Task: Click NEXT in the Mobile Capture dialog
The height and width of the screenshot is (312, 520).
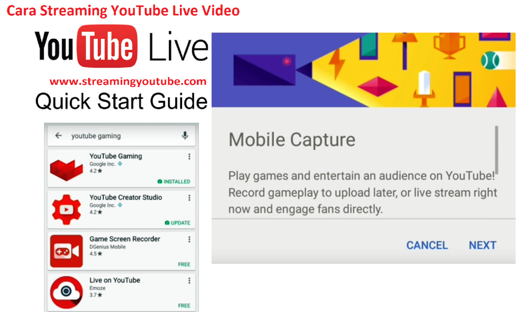Action: pos(482,245)
